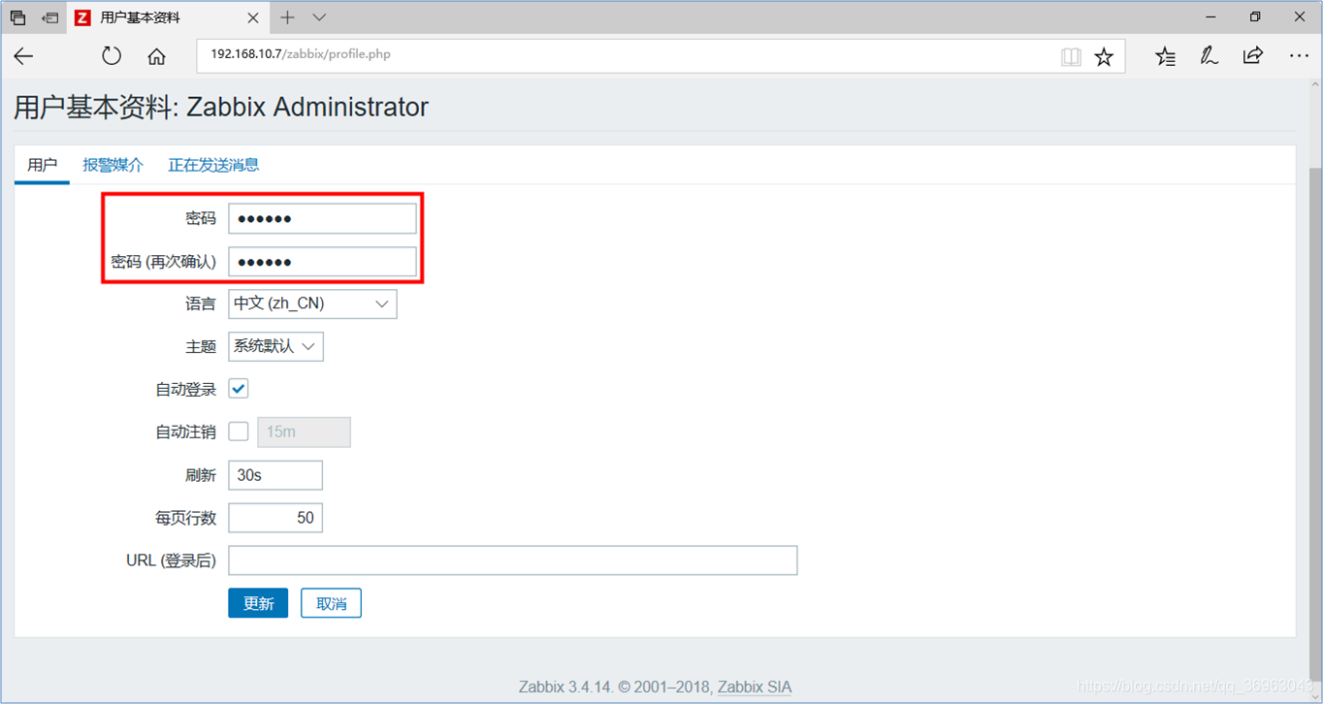Click the URL (登录后) input field
The image size is (1323, 704).
(x=513, y=560)
